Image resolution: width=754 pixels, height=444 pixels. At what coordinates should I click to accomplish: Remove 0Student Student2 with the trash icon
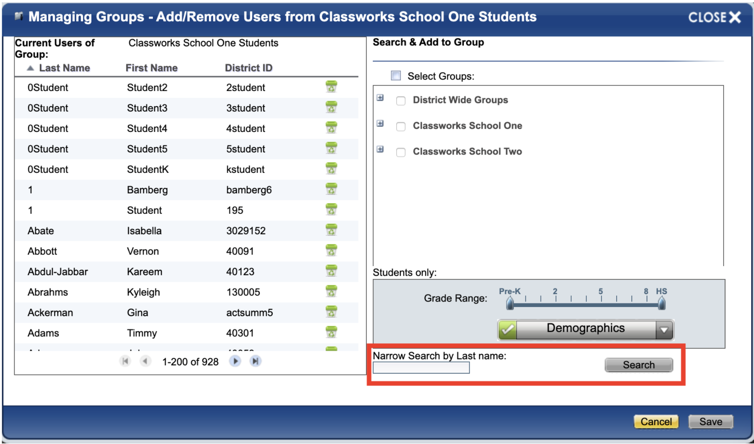pyautogui.click(x=331, y=87)
